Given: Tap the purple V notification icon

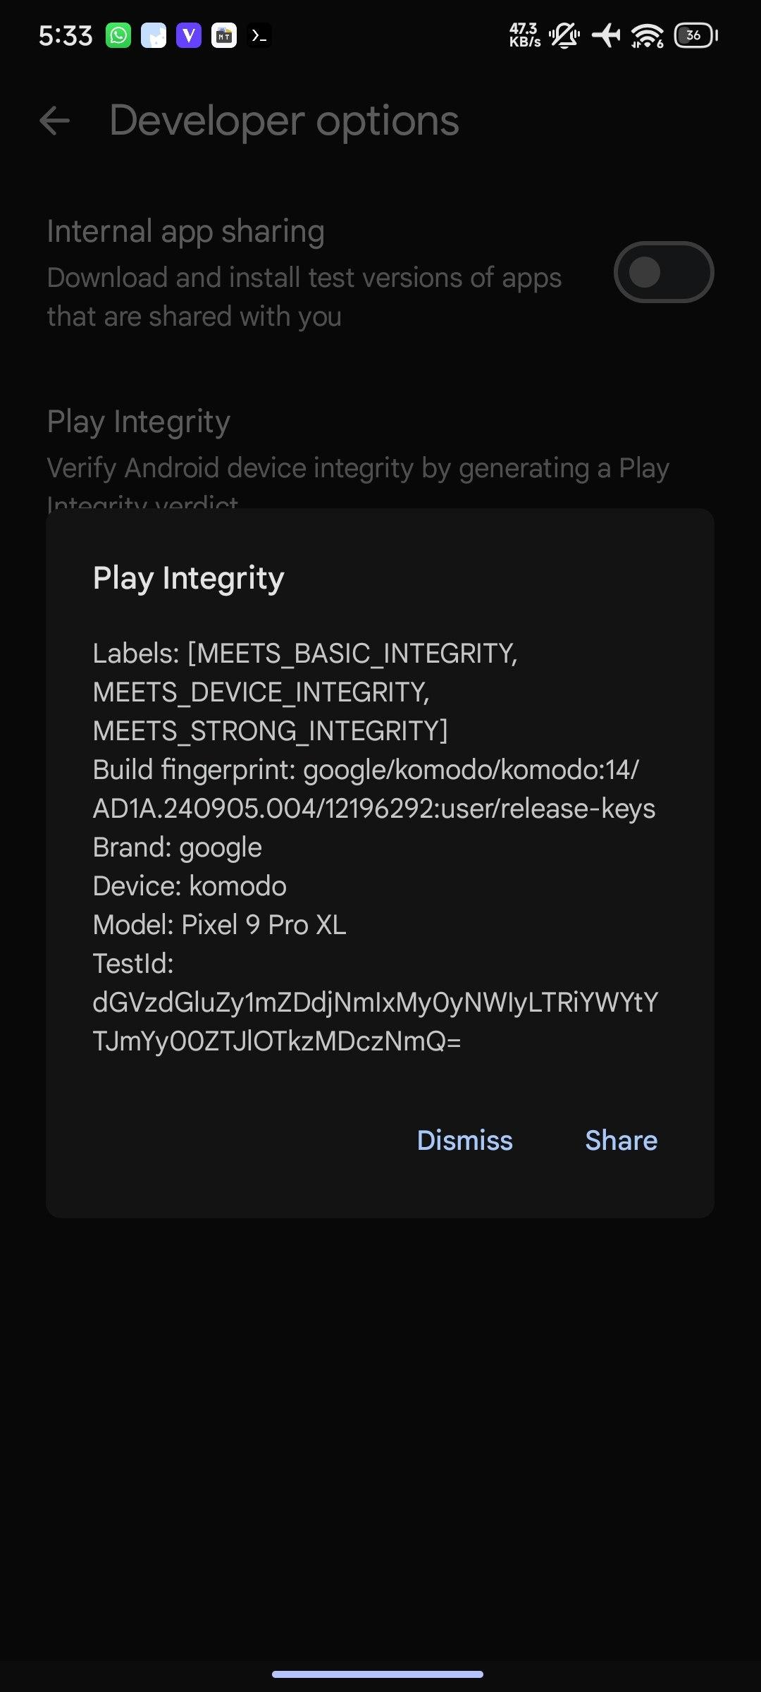Looking at the screenshot, I should pyautogui.click(x=189, y=35).
